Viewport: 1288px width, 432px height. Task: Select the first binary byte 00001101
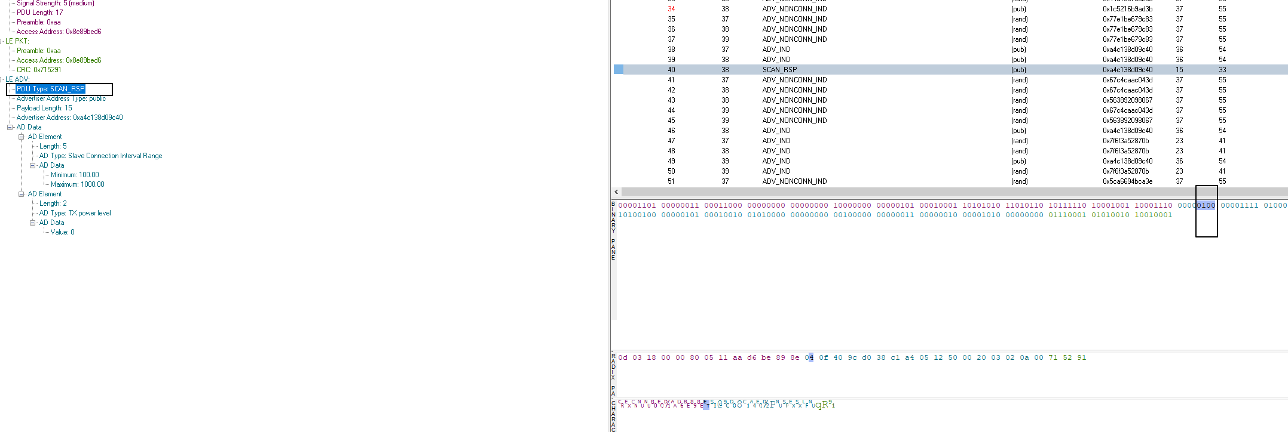(637, 205)
